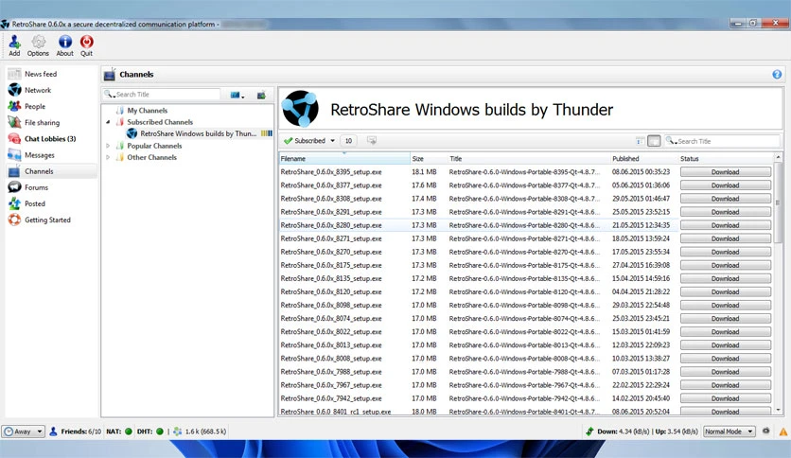Click the scrollbar down arrow in file list

tap(778, 410)
